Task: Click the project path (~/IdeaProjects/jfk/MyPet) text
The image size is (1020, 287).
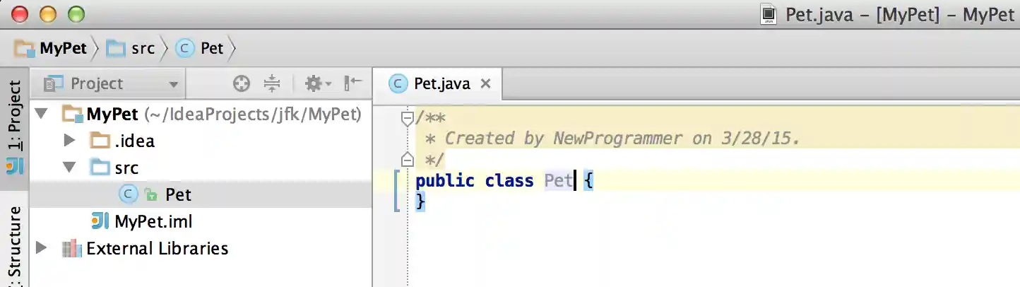Action: [x=253, y=114]
